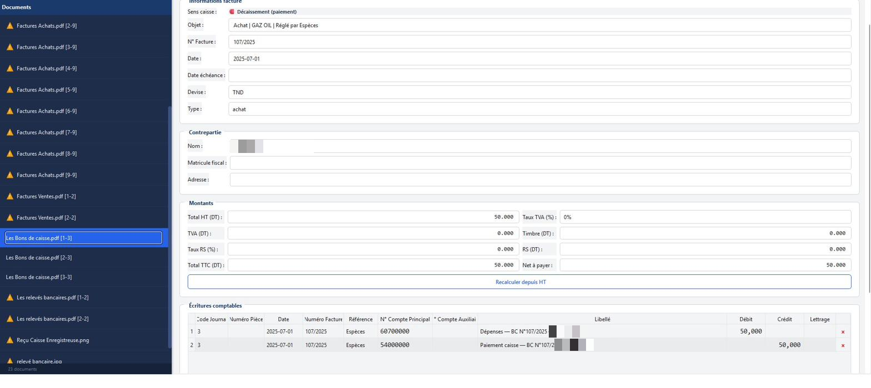
Task: Click Espèces reference in row 1
Action: coord(361,331)
